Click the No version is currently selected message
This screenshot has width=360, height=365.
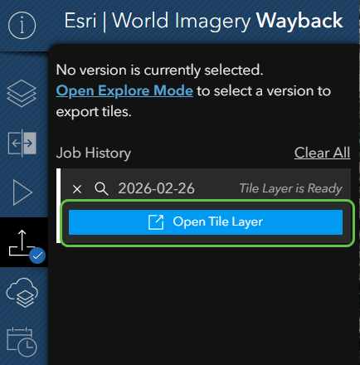click(x=159, y=70)
